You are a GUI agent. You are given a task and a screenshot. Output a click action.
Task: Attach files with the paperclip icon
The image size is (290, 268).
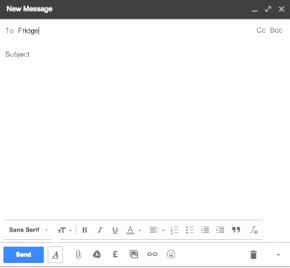point(78,254)
